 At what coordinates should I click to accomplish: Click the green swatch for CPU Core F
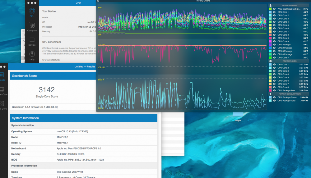tap(270, 57)
